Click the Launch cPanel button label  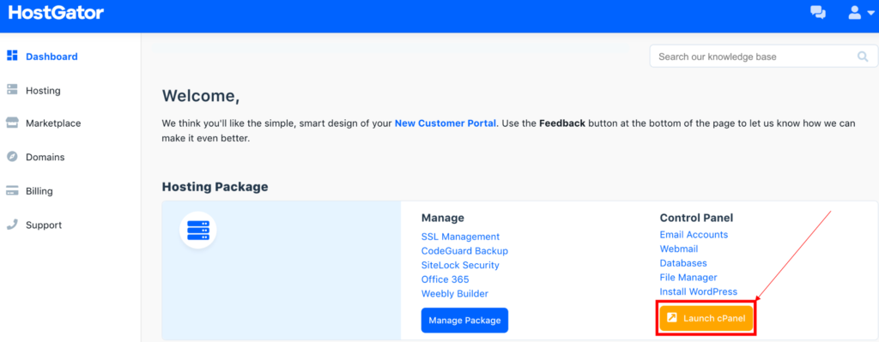[714, 319]
